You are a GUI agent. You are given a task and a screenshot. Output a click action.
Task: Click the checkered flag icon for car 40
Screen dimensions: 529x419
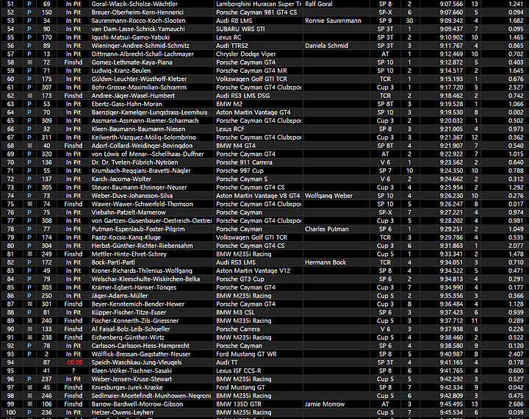pos(29,146)
